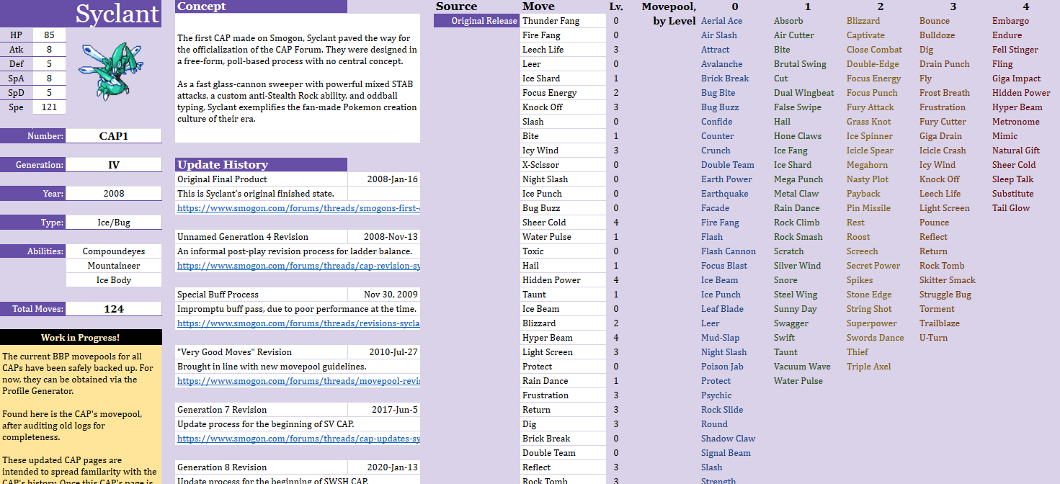This screenshot has width=1060, height=484.
Task: Click the Generation 7 Revision cell
Action: (262, 410)
